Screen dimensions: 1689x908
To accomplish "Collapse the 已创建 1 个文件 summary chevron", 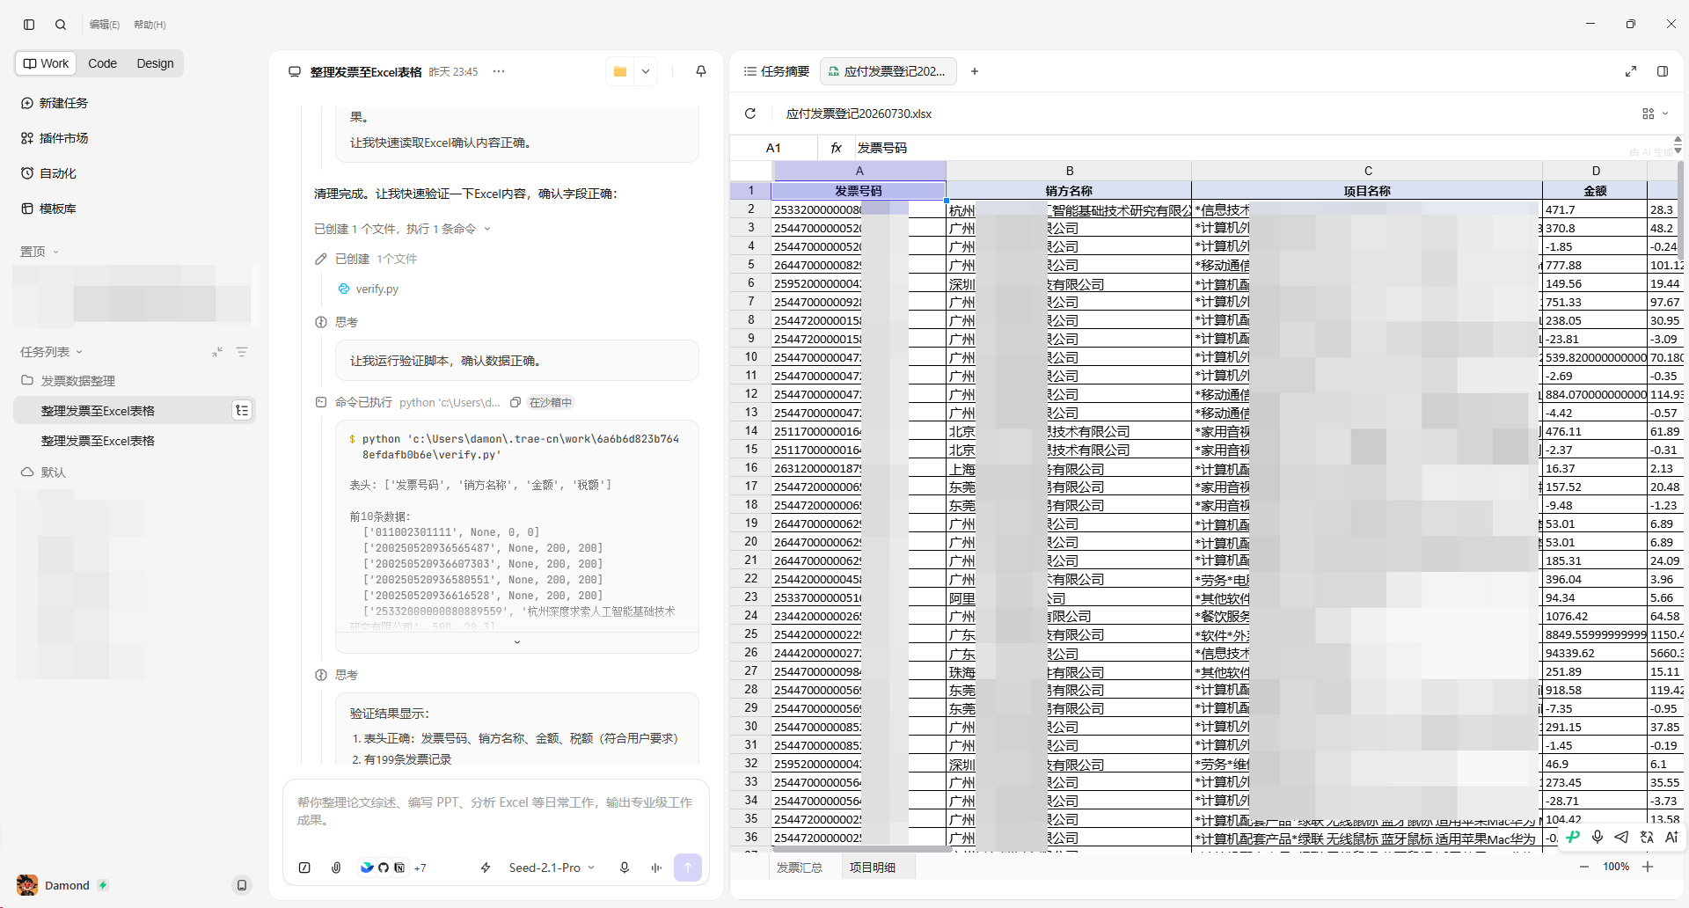I will [487, 229].
